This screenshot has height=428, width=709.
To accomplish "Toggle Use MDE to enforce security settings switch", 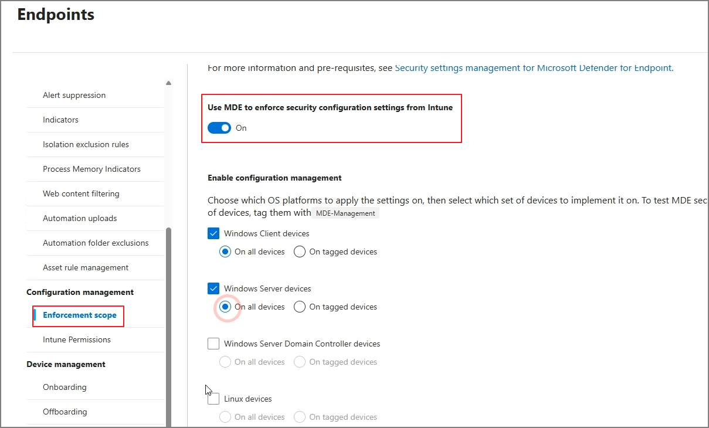I will tap(219, 128).
